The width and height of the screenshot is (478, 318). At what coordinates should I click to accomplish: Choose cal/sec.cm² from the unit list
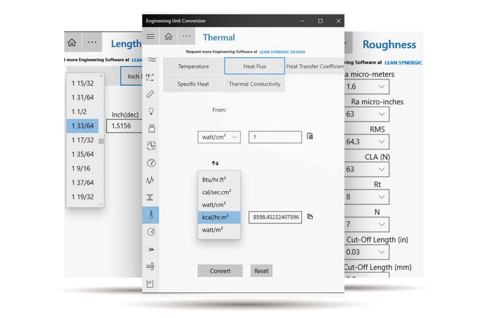pyautogui.click(x=219, y=192)
